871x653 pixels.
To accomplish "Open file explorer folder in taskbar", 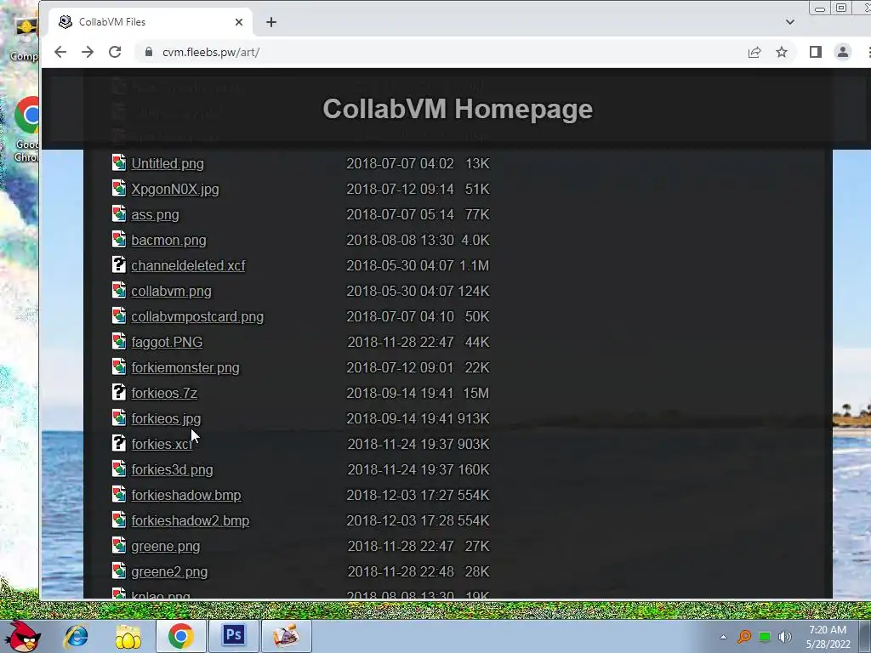I will point(128,636).
